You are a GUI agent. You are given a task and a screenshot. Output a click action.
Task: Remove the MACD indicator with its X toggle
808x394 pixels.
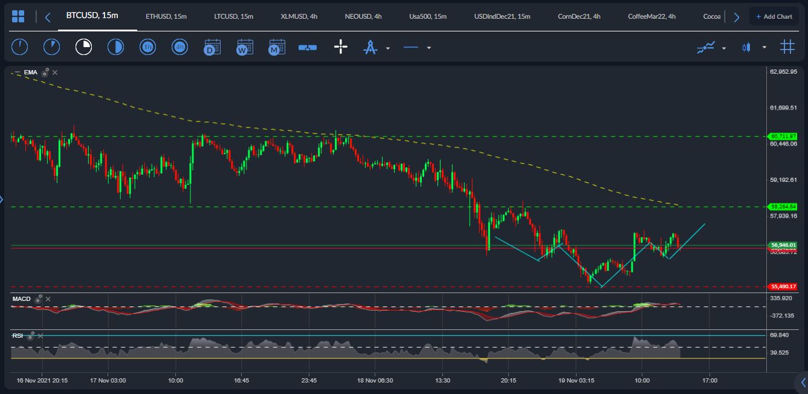[48, 299]
